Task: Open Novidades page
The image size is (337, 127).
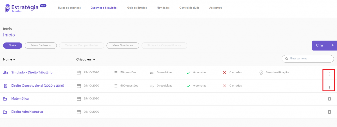Action: pyautogui.click(x=163, y=8)
